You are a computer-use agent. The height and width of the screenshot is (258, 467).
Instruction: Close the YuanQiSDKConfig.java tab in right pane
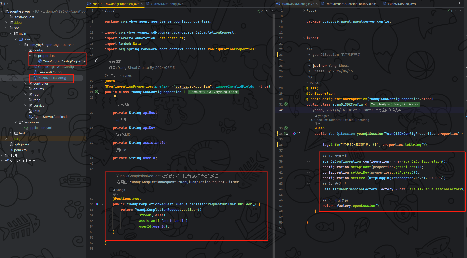pos(317,4)
